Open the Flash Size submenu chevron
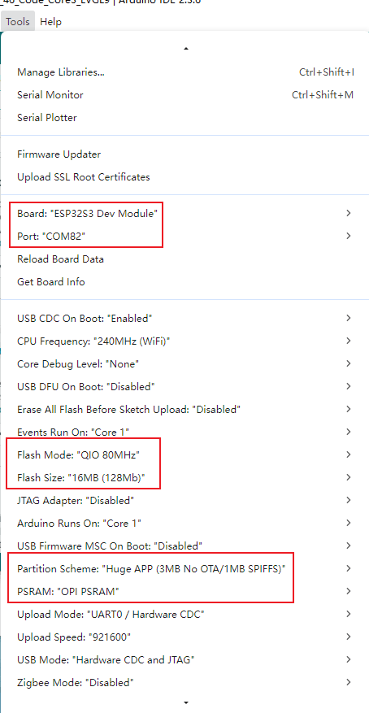 [x=348, y=477]
